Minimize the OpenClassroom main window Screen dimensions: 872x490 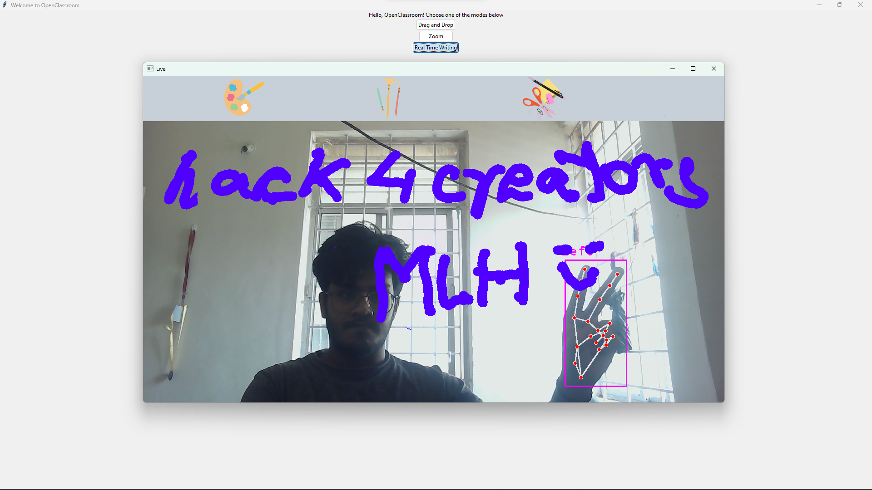click(x=819, y=5)
